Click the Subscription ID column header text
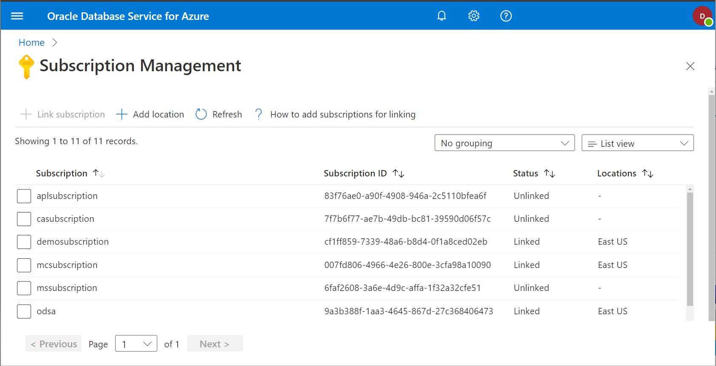This screenshot has width=716, height=366. [355, 173]
